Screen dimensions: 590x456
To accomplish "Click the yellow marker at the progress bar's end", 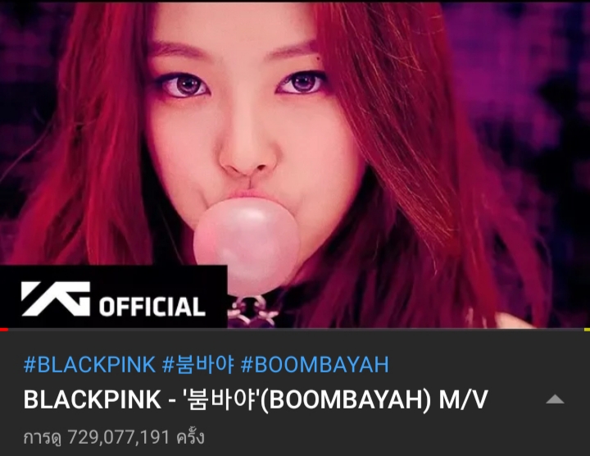I will (x=587, y=330).
